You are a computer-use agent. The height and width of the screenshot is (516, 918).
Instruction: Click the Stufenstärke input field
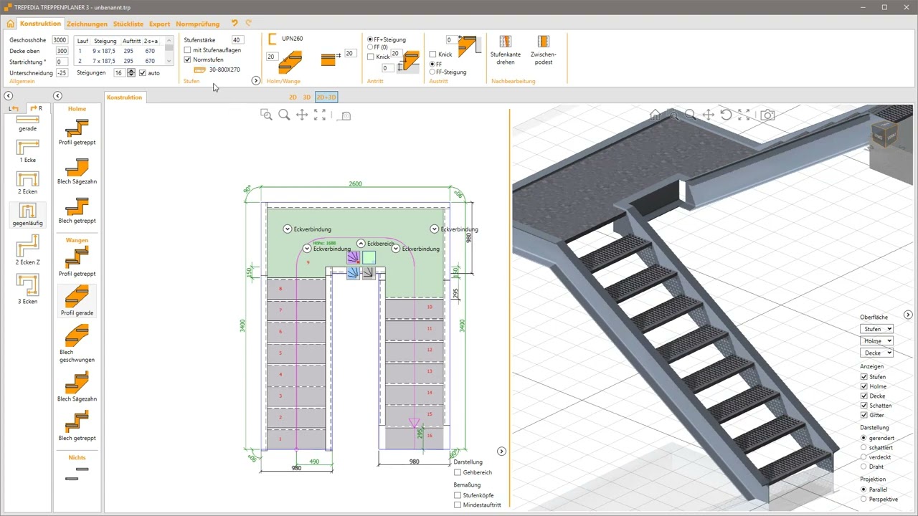click(237, 40)
